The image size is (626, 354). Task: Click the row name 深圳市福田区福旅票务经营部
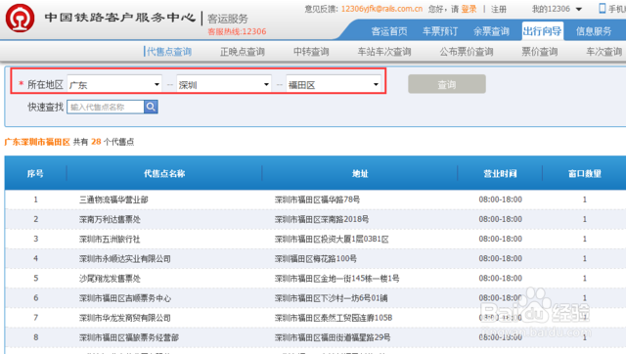tap(129, 337)
